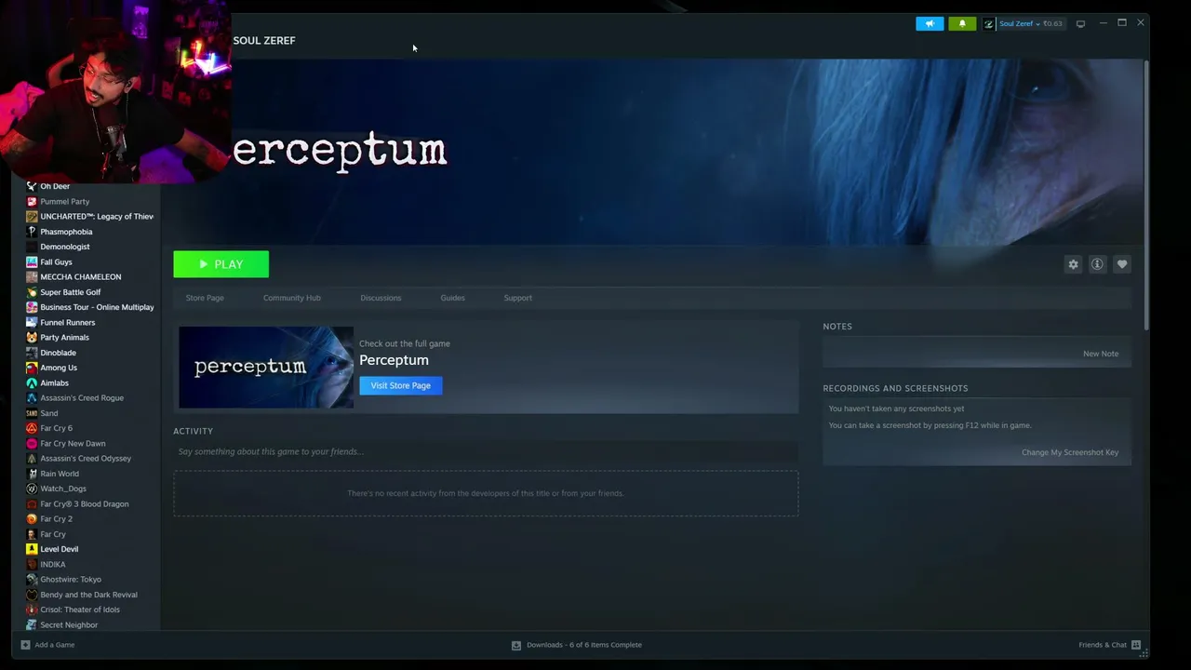This screenshot has height=670, width=1191.
Task: Click the downloads icon in the bottom bar
Action: pyautogui.click(x=516, y=645)
